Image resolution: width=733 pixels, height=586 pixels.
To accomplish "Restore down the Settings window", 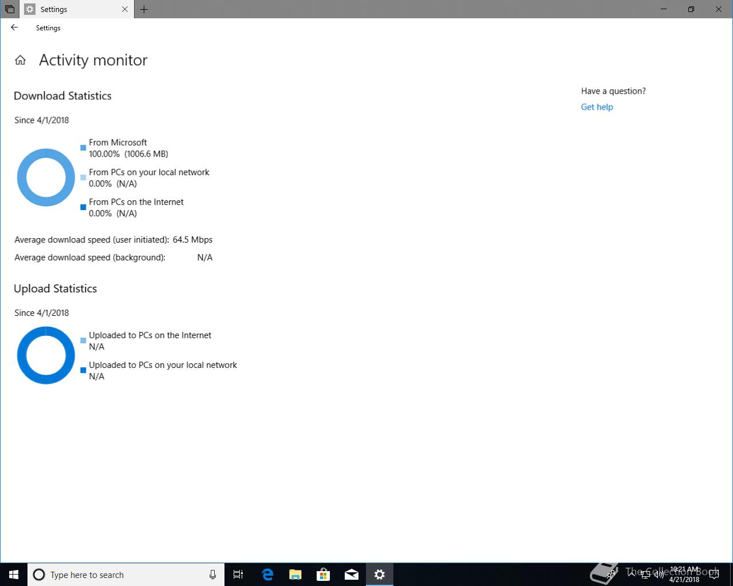I will [x=691, y=9].
